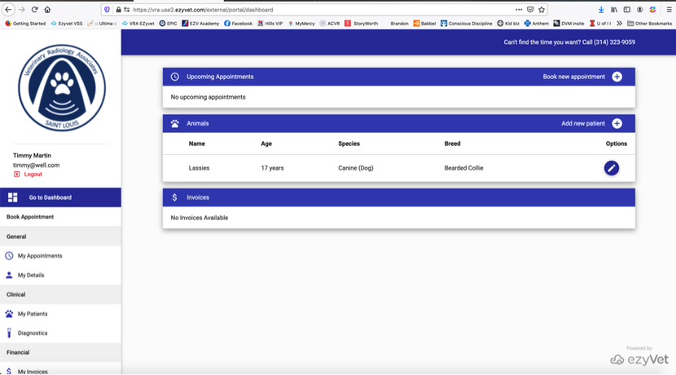Open Diagnostics in the sidebar
The width and height of the screenshot is (676, 375).
(33, 333)
